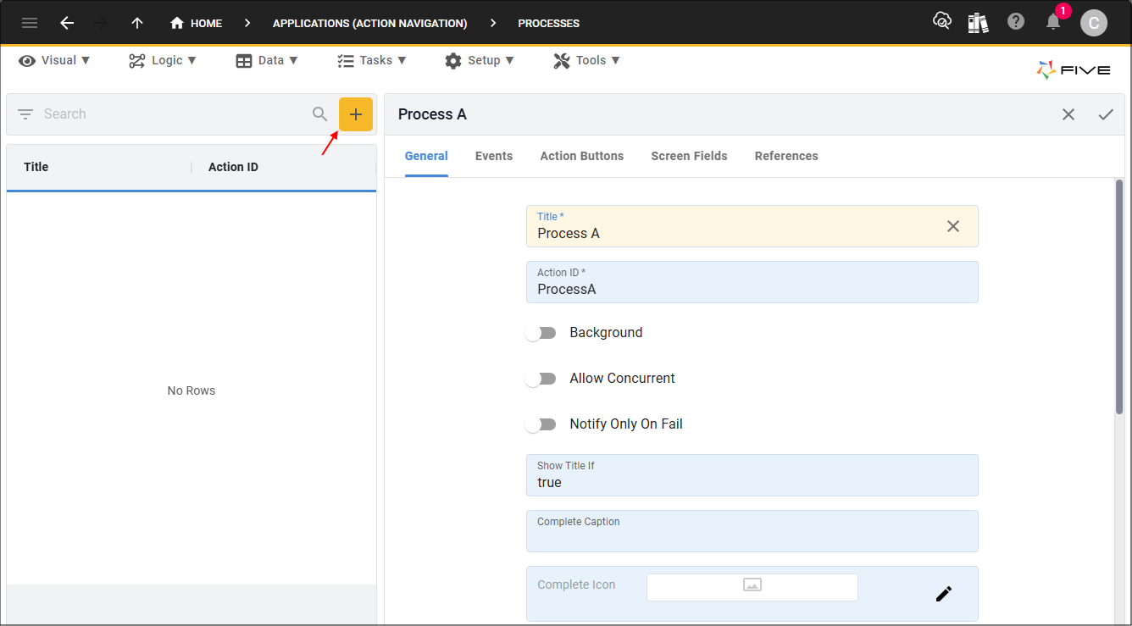Turn on Allow Concurrent switch
Viewport: 1132px width, 626px height.
[541, 379]
